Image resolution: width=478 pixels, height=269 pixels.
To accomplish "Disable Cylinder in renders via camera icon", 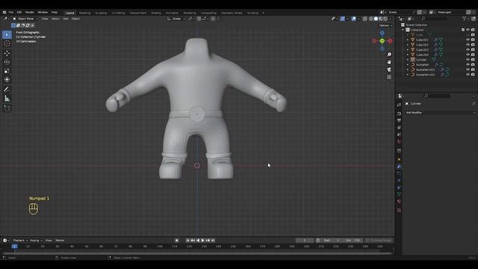I will [473, 60].
